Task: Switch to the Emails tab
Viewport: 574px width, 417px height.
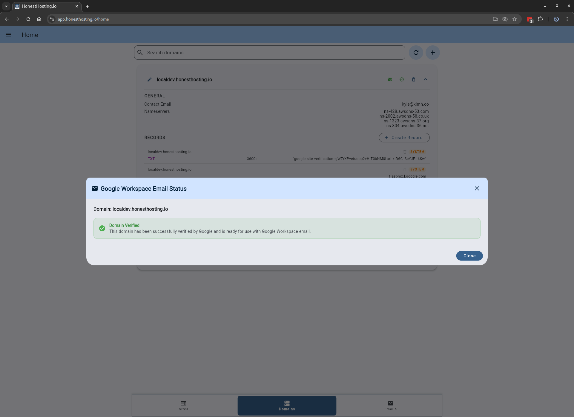Action: [x=390, y=405]
